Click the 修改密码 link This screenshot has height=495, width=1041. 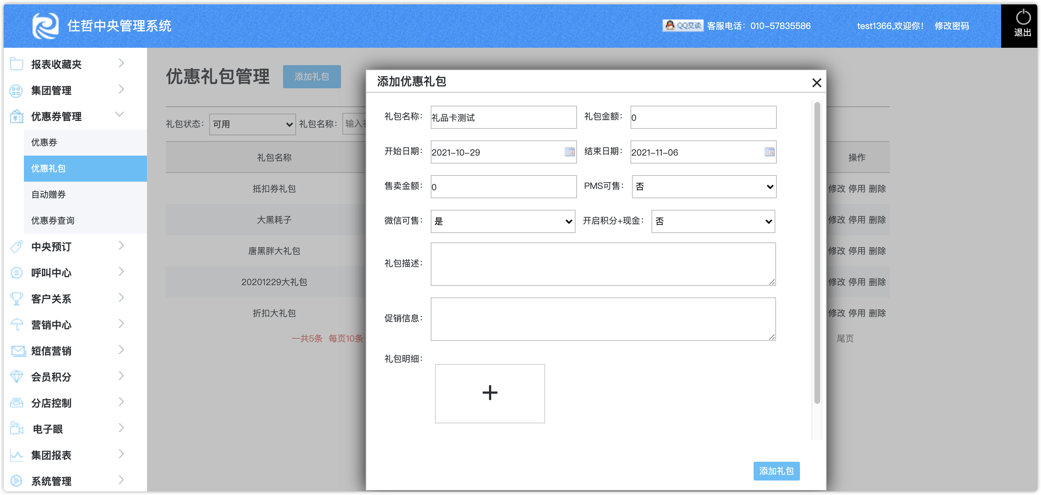point(951,26)
